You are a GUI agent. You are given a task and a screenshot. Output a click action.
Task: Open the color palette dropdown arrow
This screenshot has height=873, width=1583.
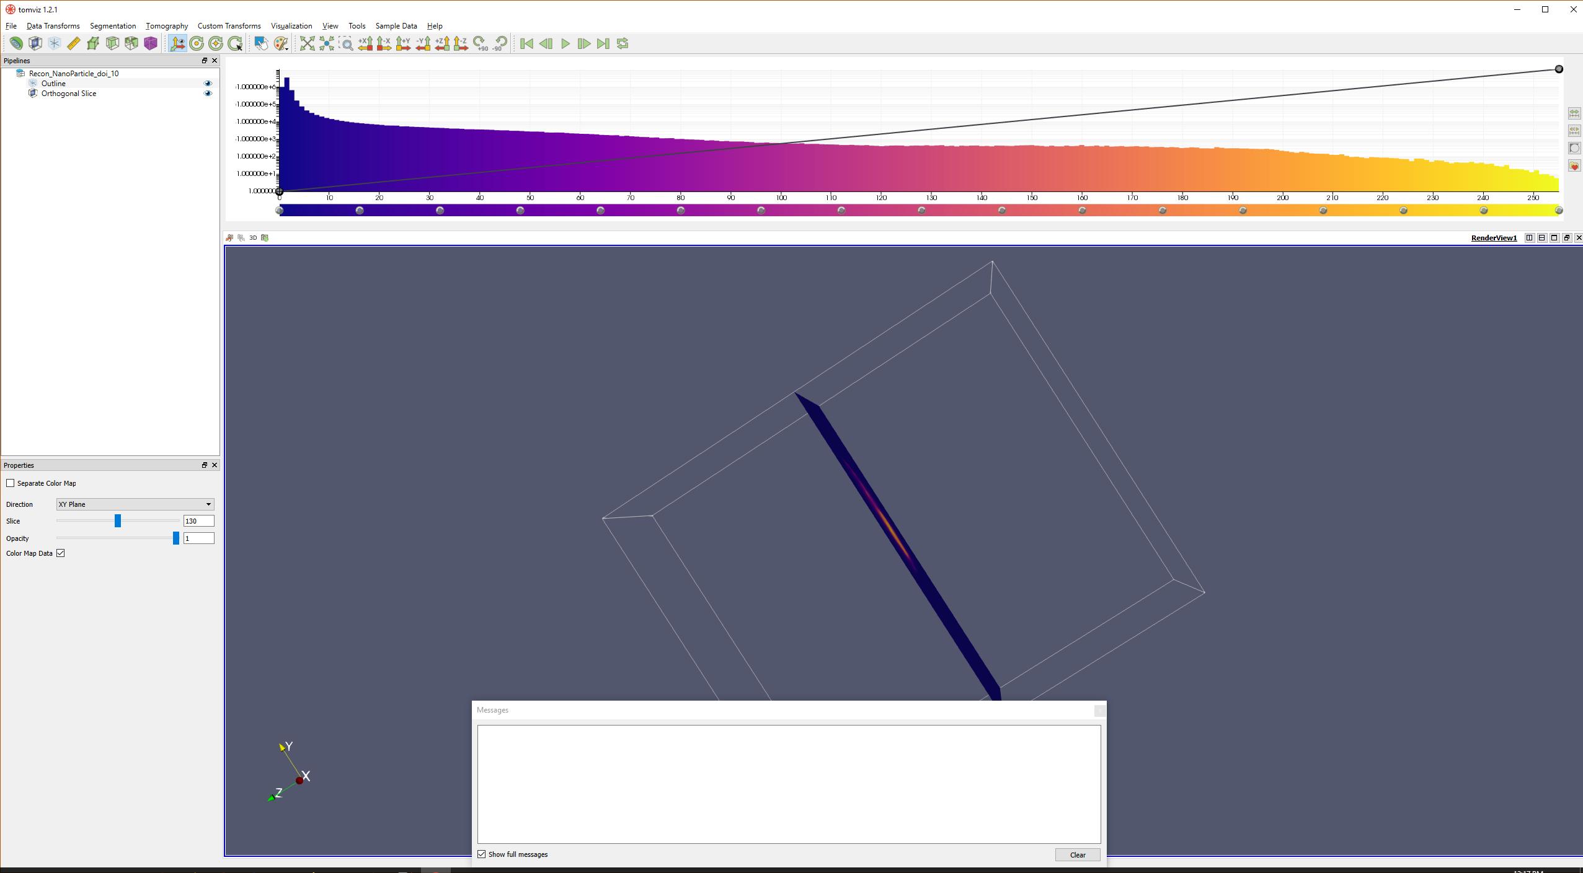coord(286,49)
